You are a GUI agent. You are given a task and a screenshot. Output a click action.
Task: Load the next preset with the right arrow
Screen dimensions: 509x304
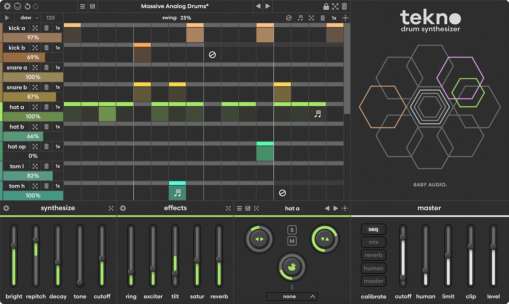pos(268,6)
